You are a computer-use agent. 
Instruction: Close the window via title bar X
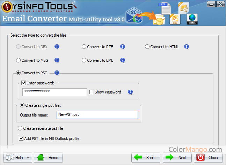point(220,4)
